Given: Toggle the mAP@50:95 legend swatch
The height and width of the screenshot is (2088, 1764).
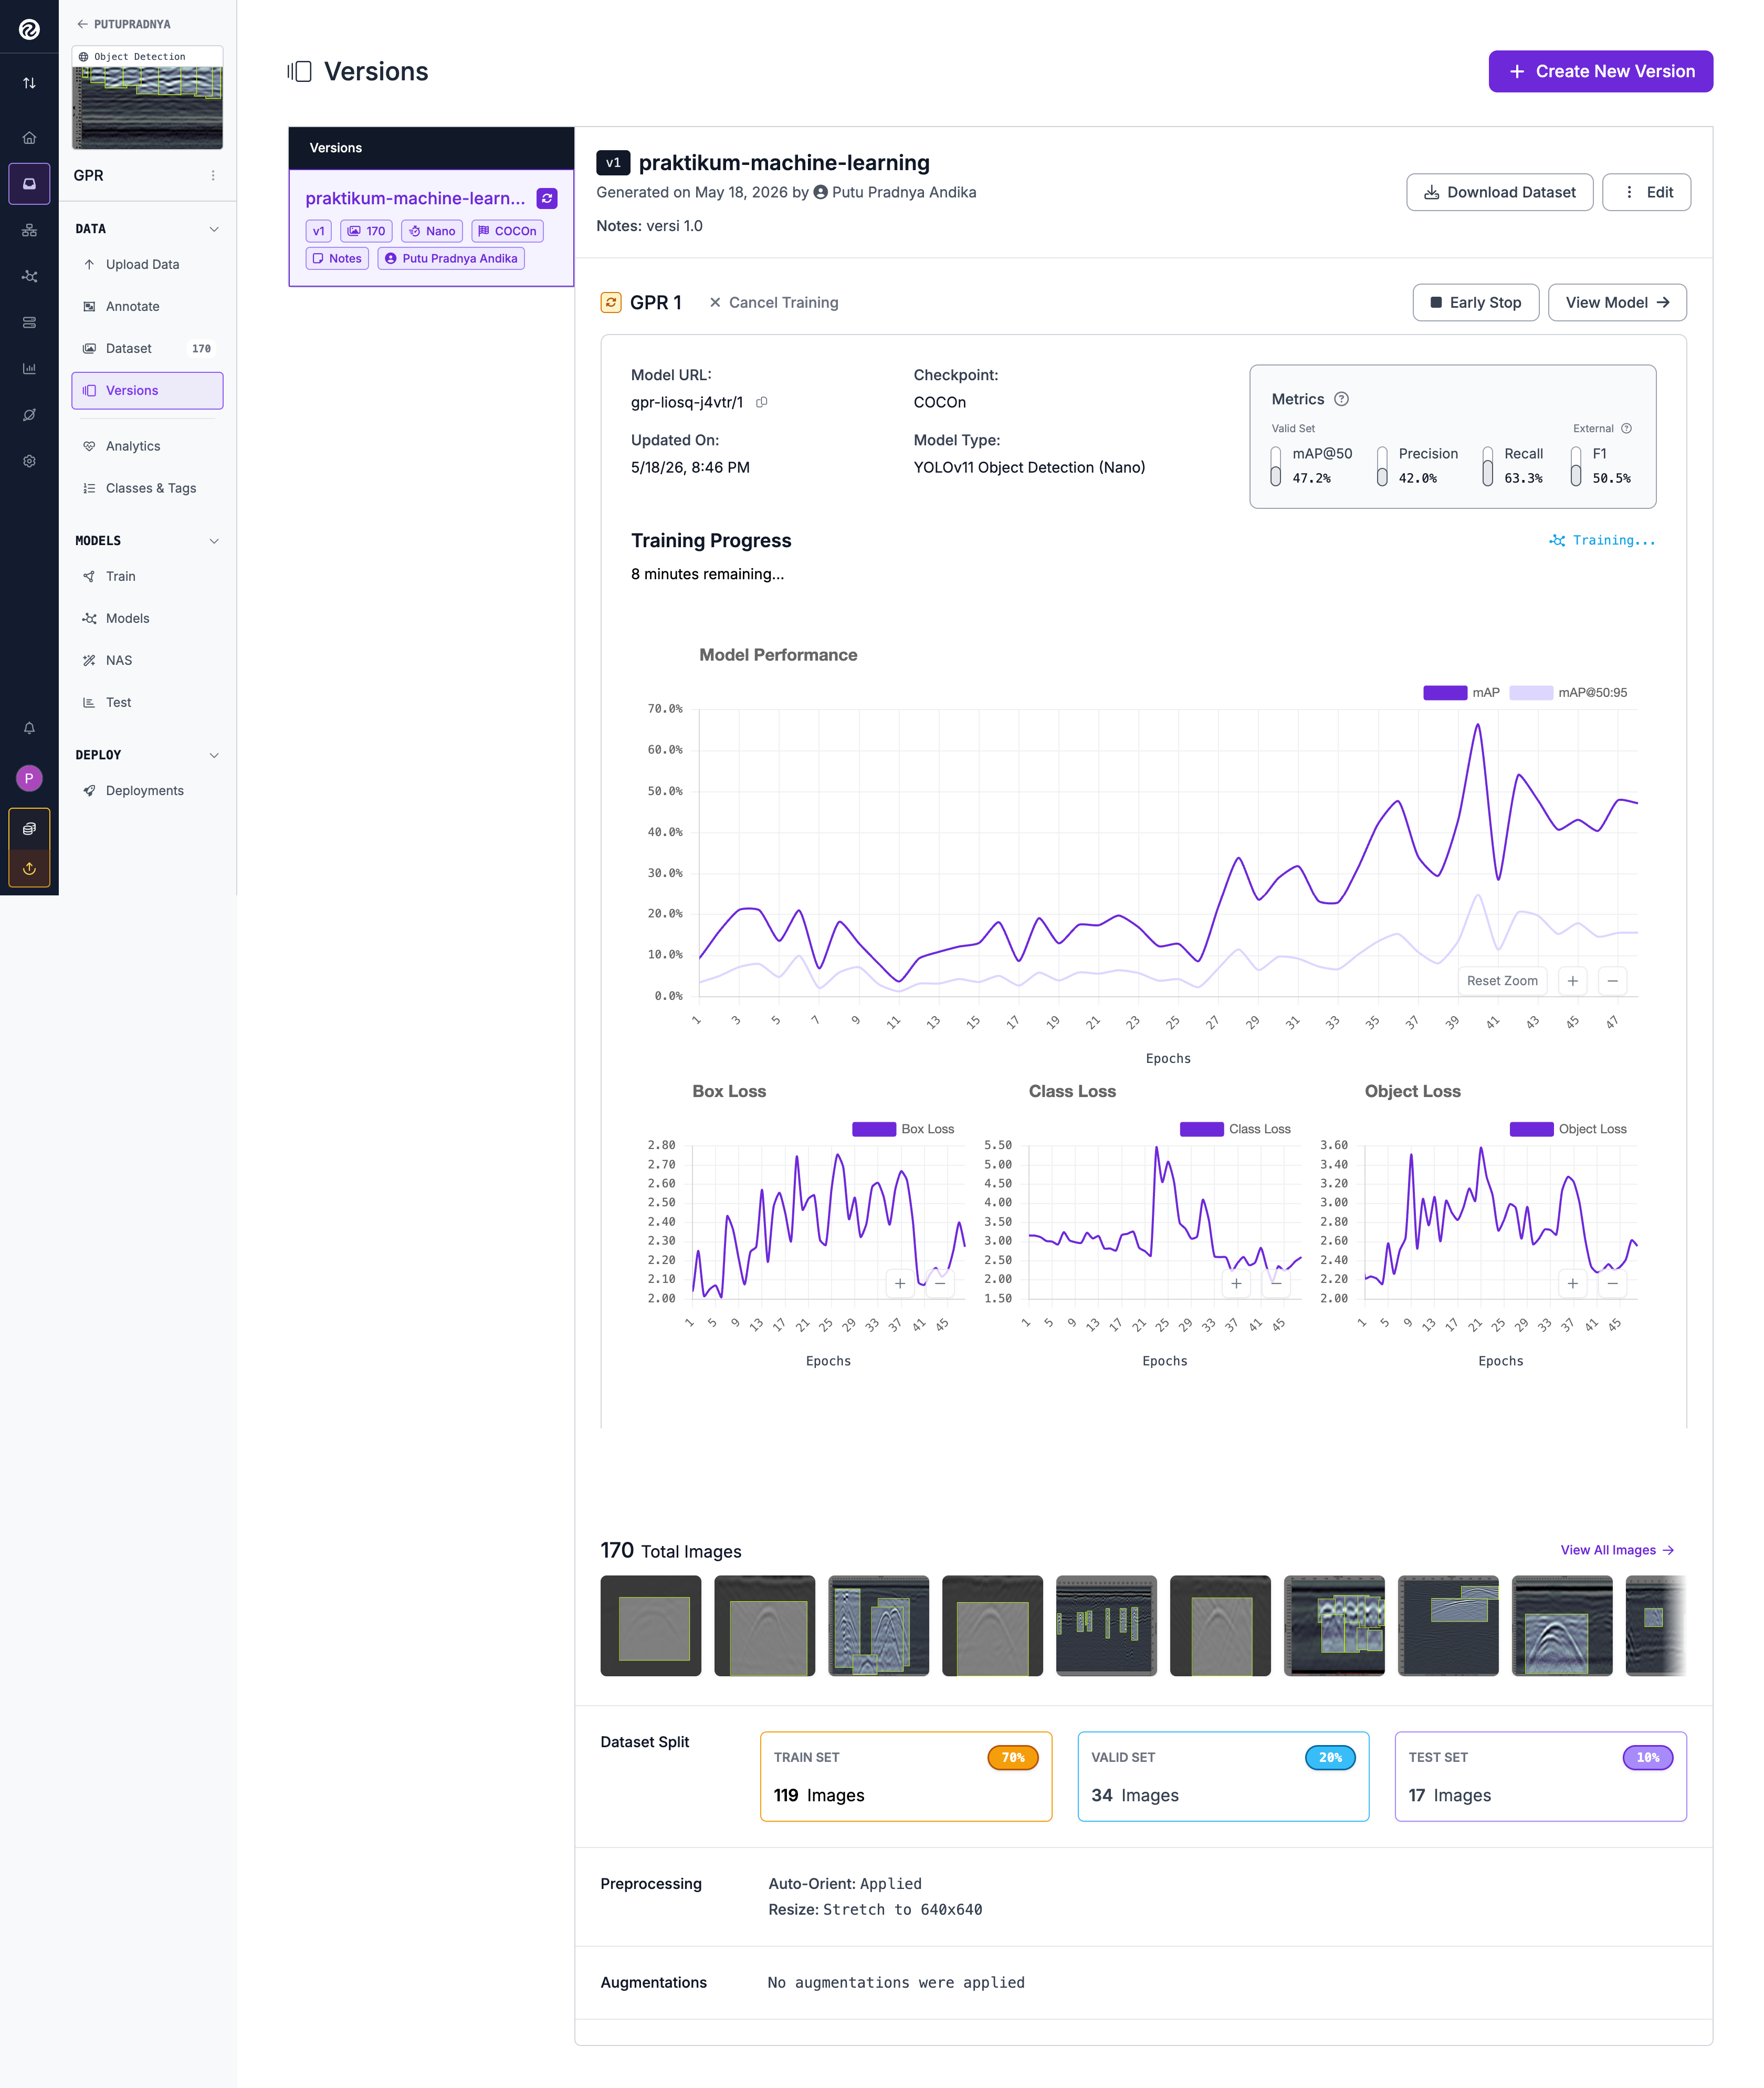Looking at the screenshot, I should [x=1531, y=692].
